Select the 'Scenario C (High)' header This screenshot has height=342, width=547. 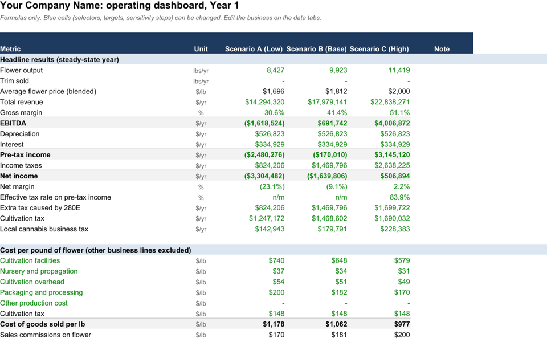379,49
